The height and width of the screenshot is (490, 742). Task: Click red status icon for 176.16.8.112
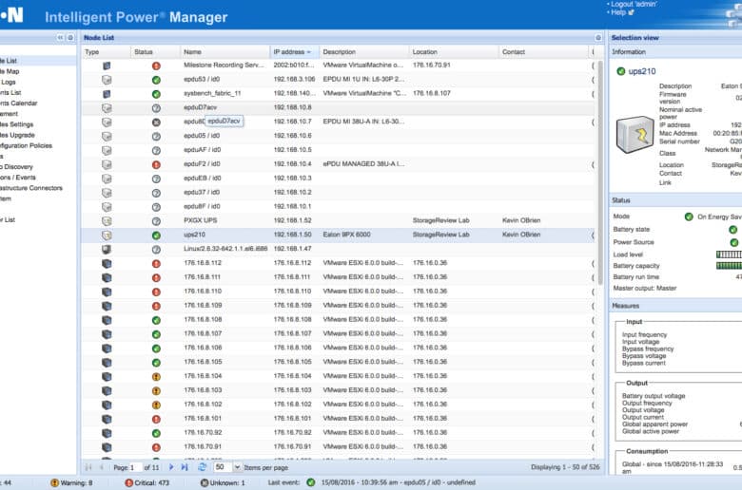[x=156, y=264]
